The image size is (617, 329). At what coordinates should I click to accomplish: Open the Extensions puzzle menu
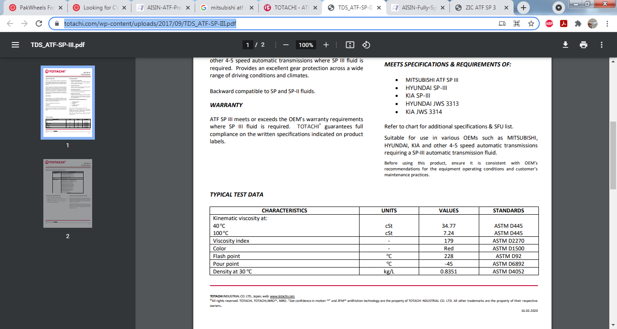[578, 23]
